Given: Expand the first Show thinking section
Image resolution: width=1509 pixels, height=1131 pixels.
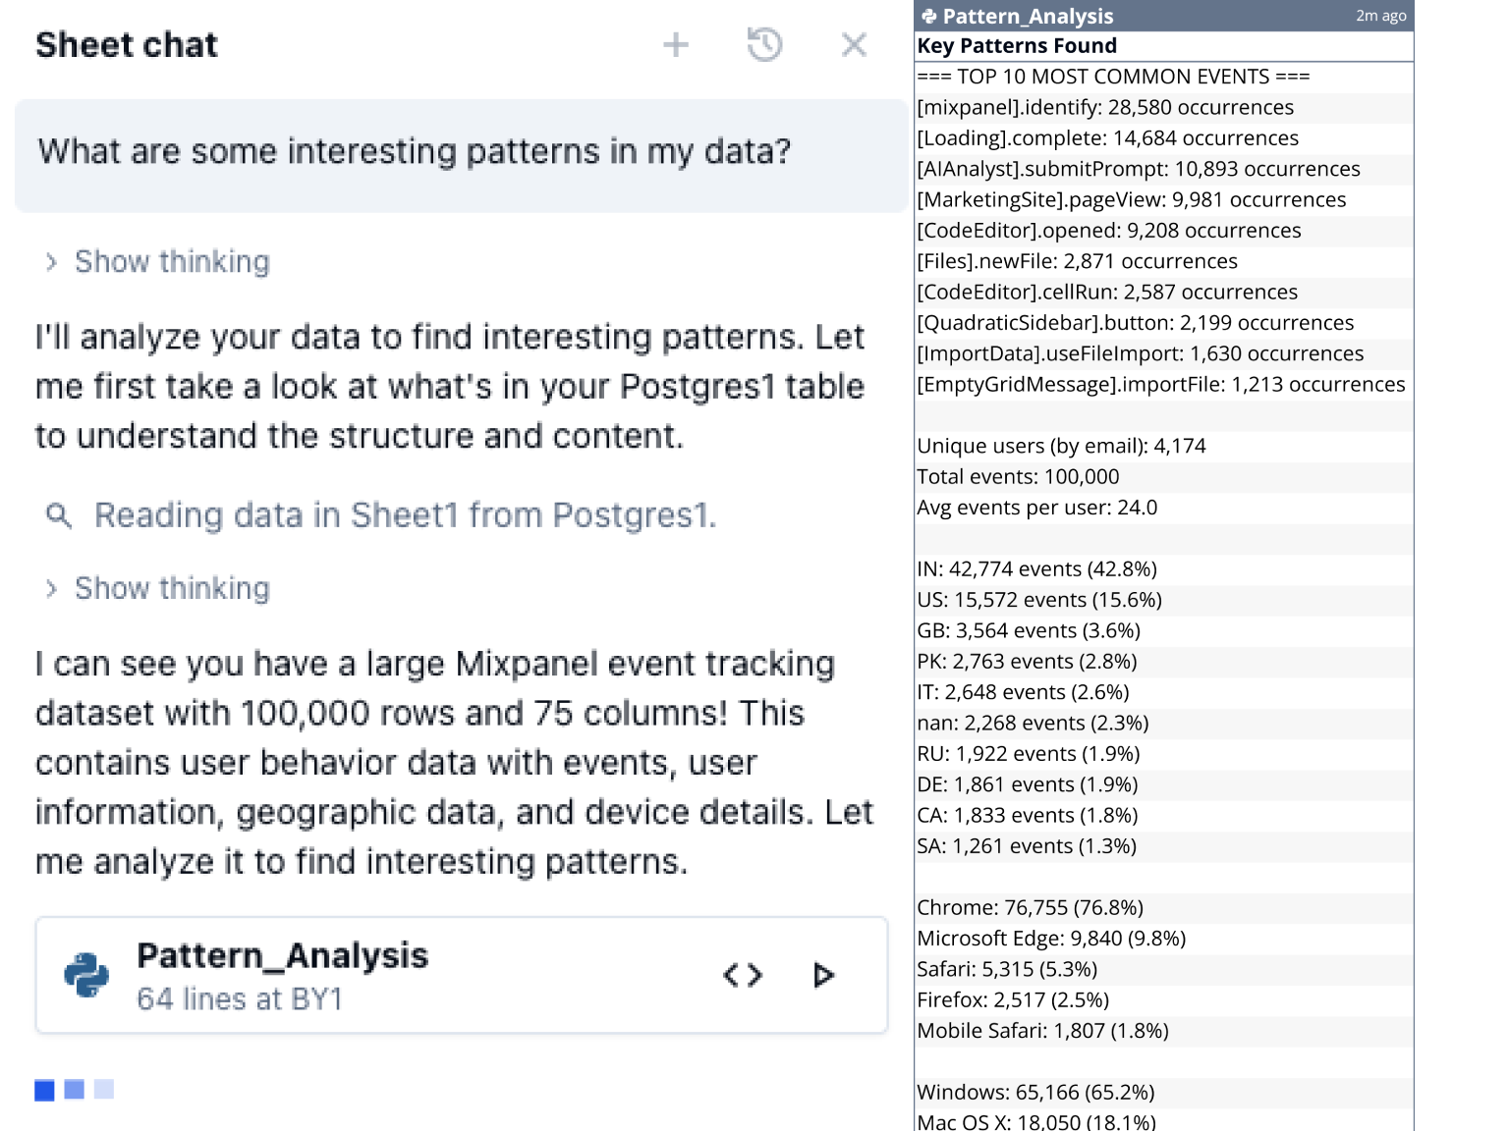Looking at the screenshot, I should (172, 262).
